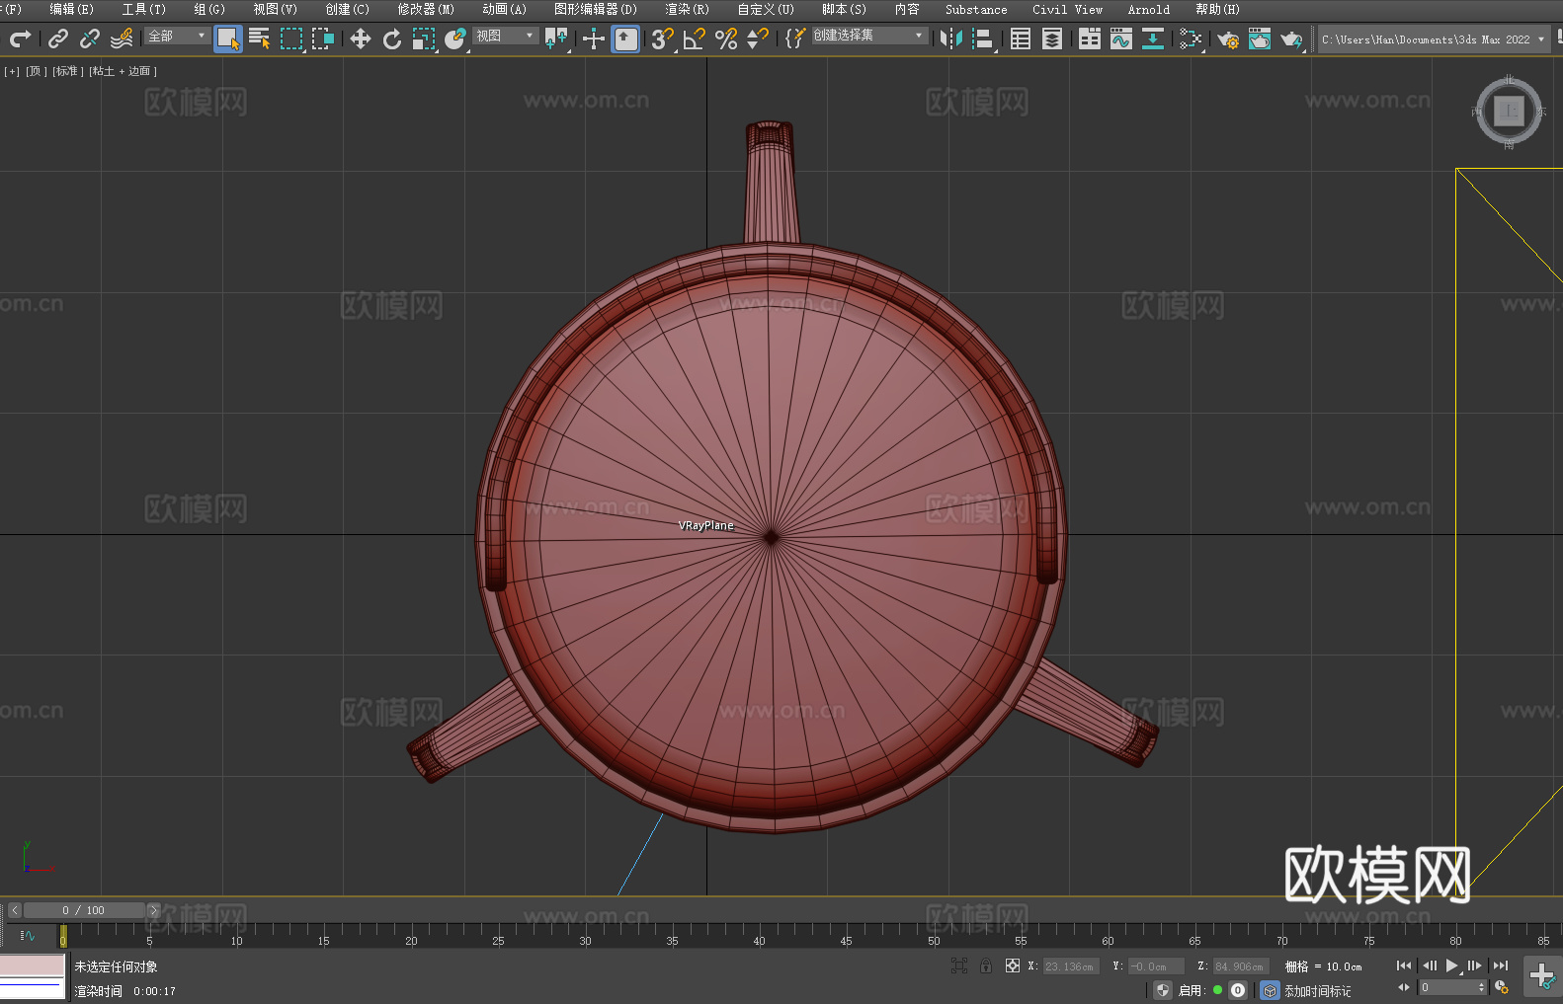Select the Unlink Selection tool
Screen dimensions: 1563x1004
(90, 39)
